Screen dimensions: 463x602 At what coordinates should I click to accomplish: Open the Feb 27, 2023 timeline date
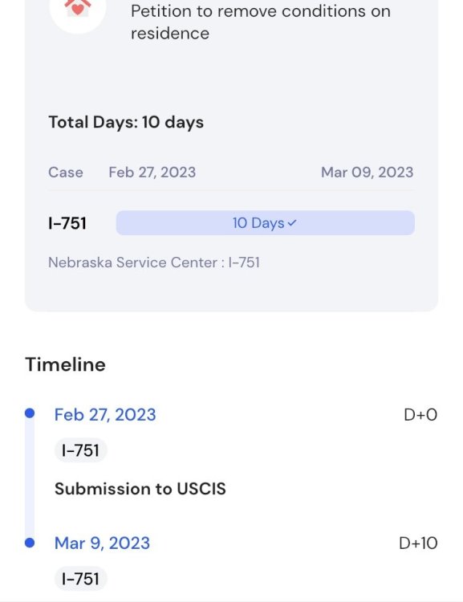coord(105,415)
